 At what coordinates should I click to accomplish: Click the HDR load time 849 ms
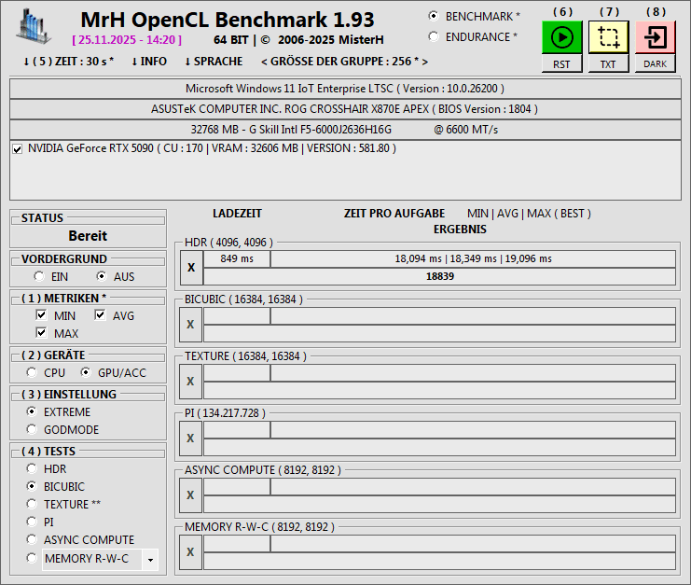tap(237, 258)
